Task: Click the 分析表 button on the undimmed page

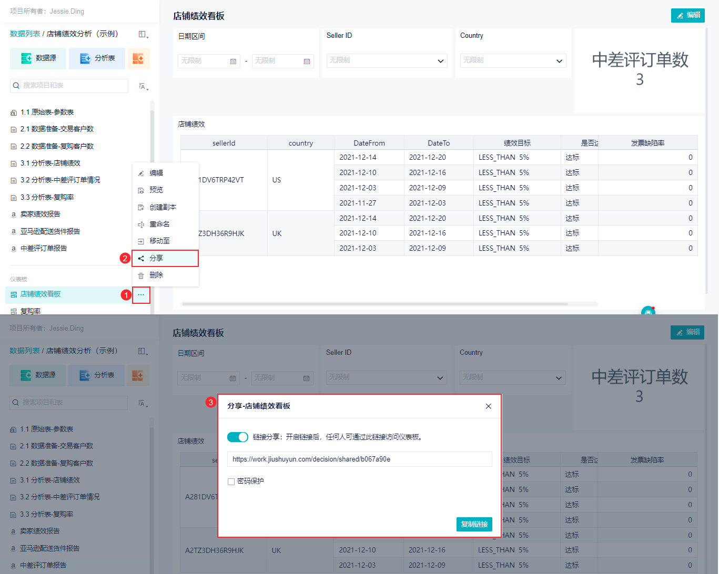Action: coord(97,58)
